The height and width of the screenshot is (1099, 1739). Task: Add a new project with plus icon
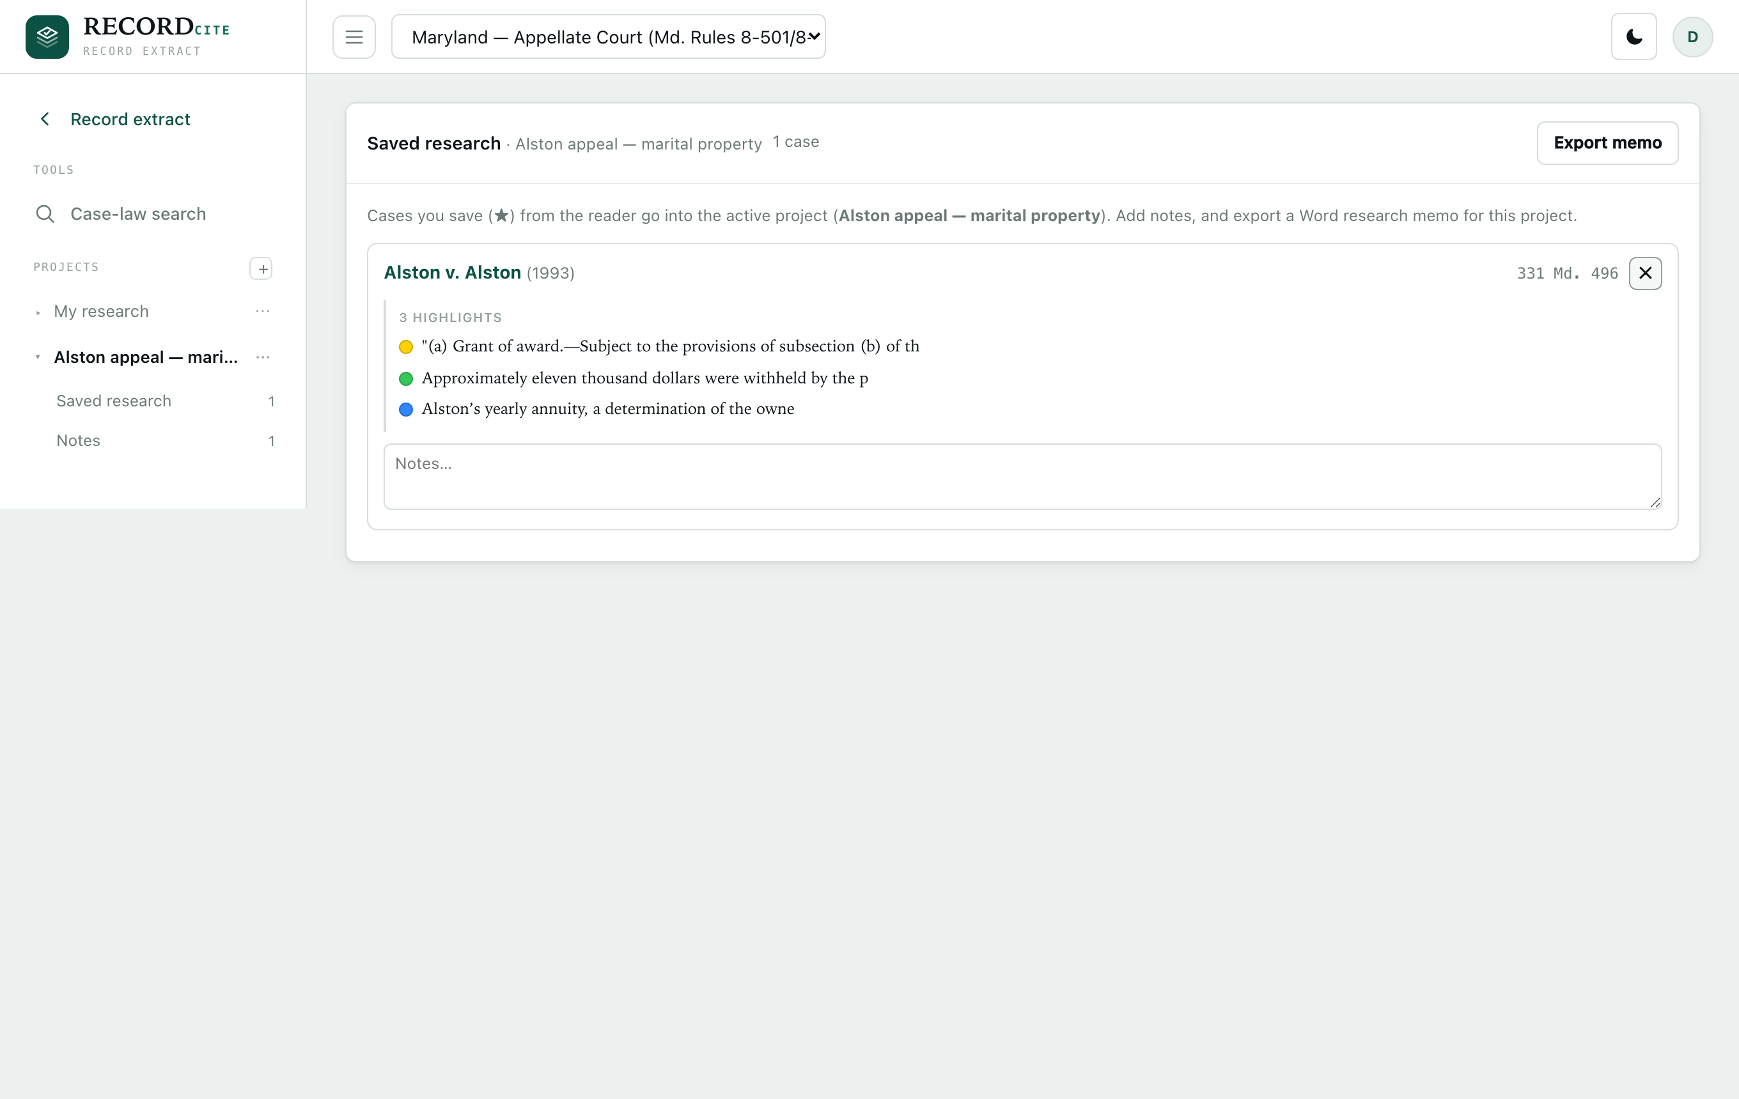[261, 268]
